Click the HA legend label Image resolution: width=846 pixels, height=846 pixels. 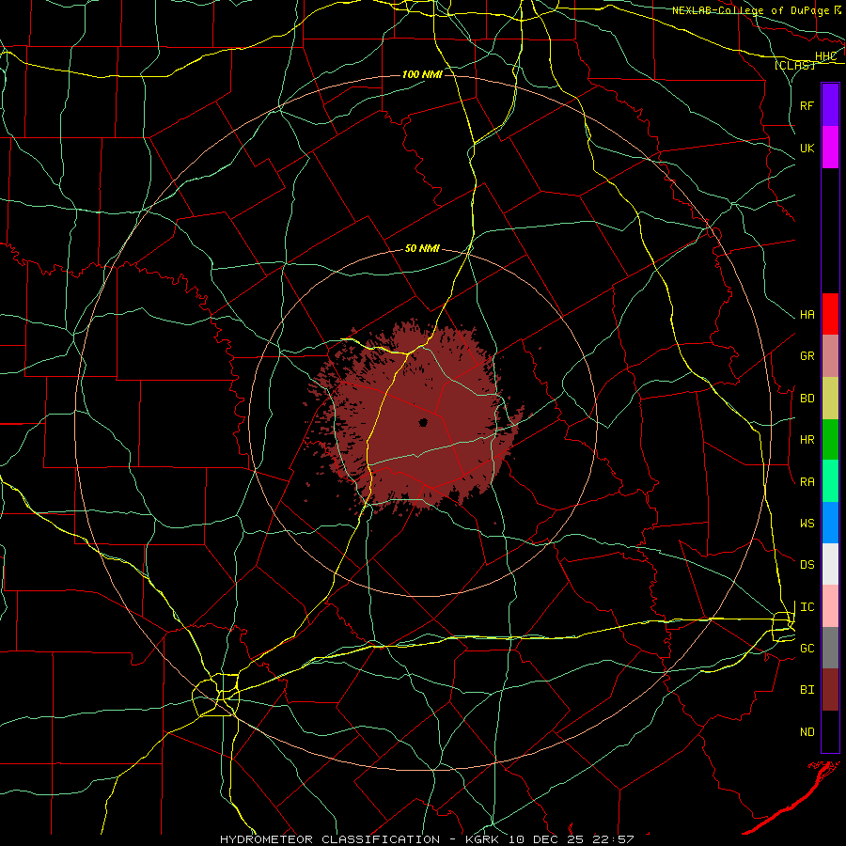click(807, 315)
